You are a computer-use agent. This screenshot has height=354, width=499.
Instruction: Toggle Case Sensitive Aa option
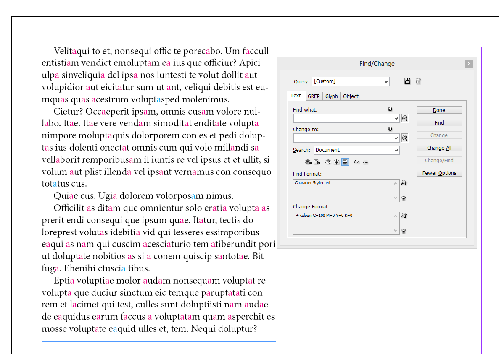click(x=357, y=162)
